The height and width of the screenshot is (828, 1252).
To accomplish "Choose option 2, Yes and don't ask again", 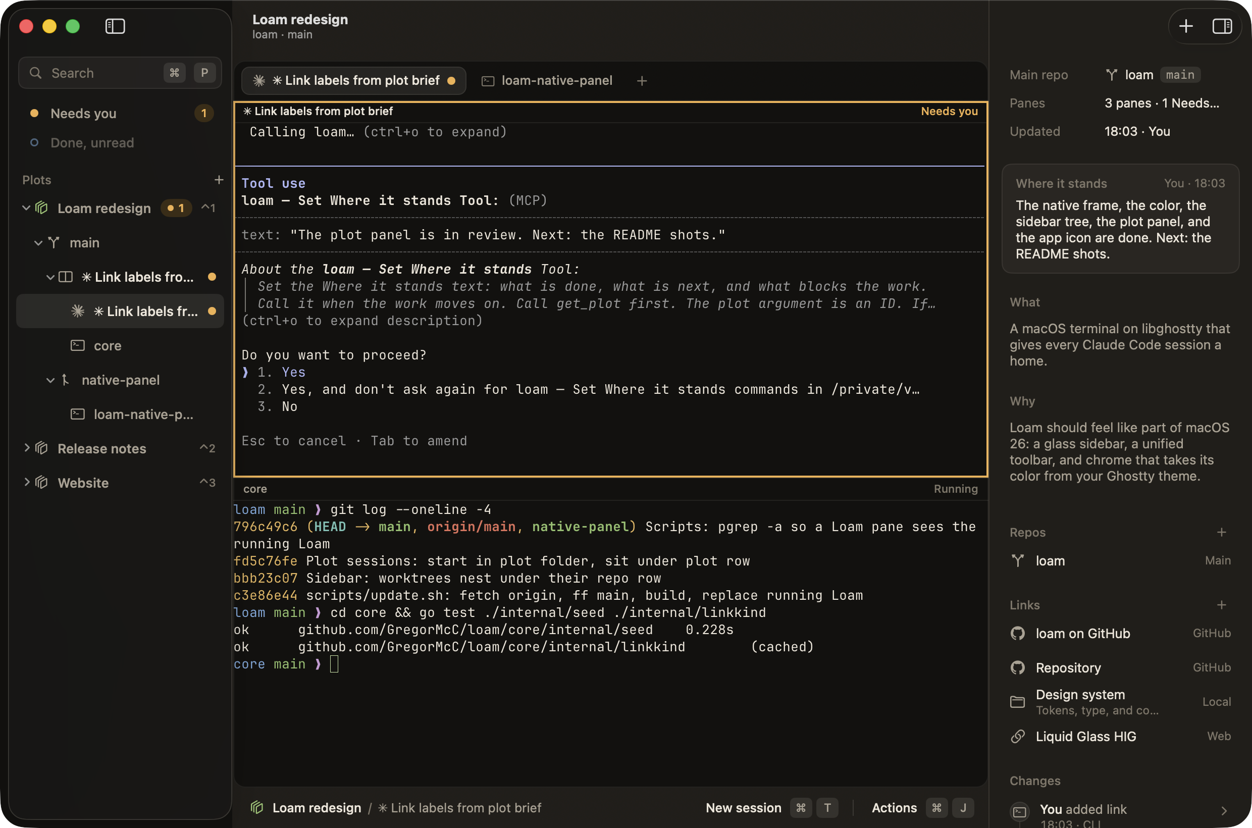I will (x=588, y=389).
